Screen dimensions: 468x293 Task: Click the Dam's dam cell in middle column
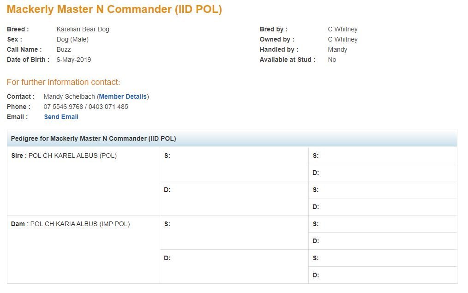pos(234,266)
